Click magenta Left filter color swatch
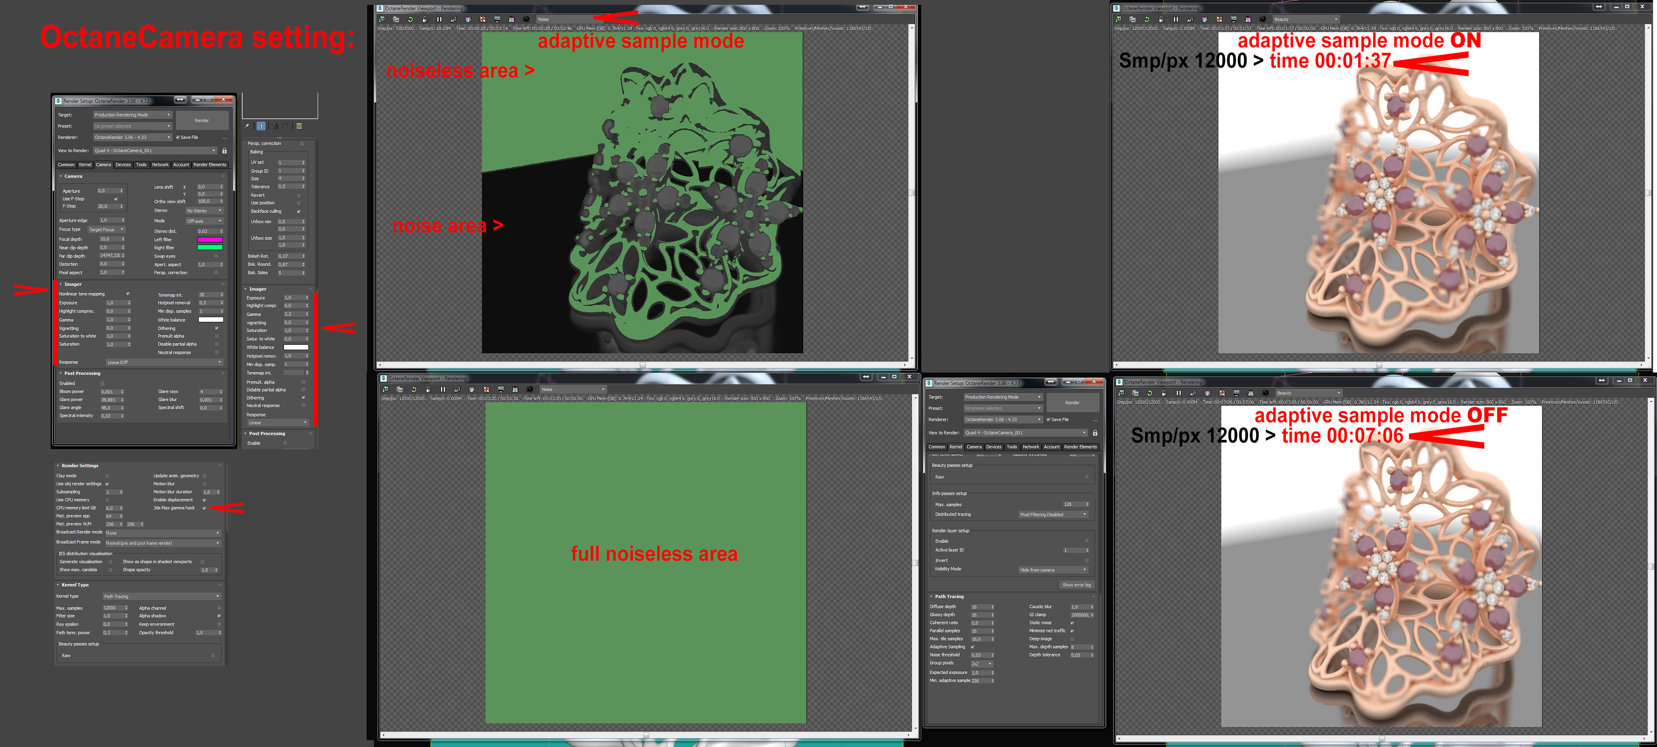The width and height of the screenshot is (1657, 747). [210, 239]
